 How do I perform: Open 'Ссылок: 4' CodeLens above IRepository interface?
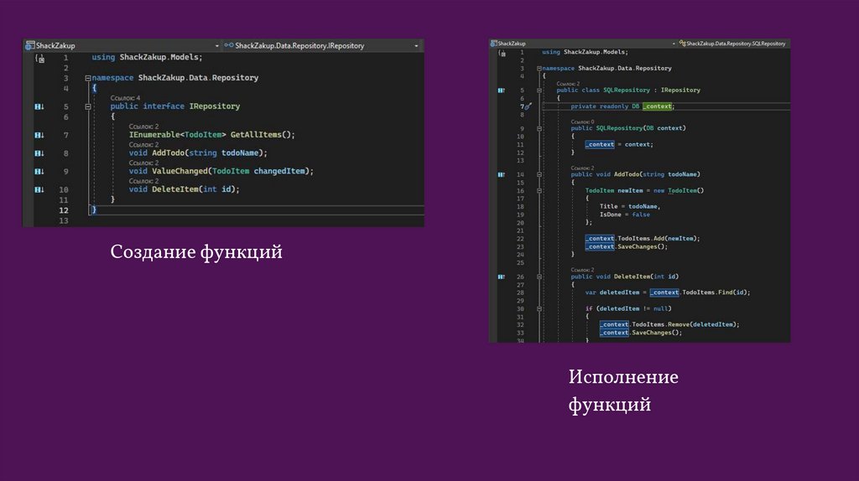[x=125, y=98]
